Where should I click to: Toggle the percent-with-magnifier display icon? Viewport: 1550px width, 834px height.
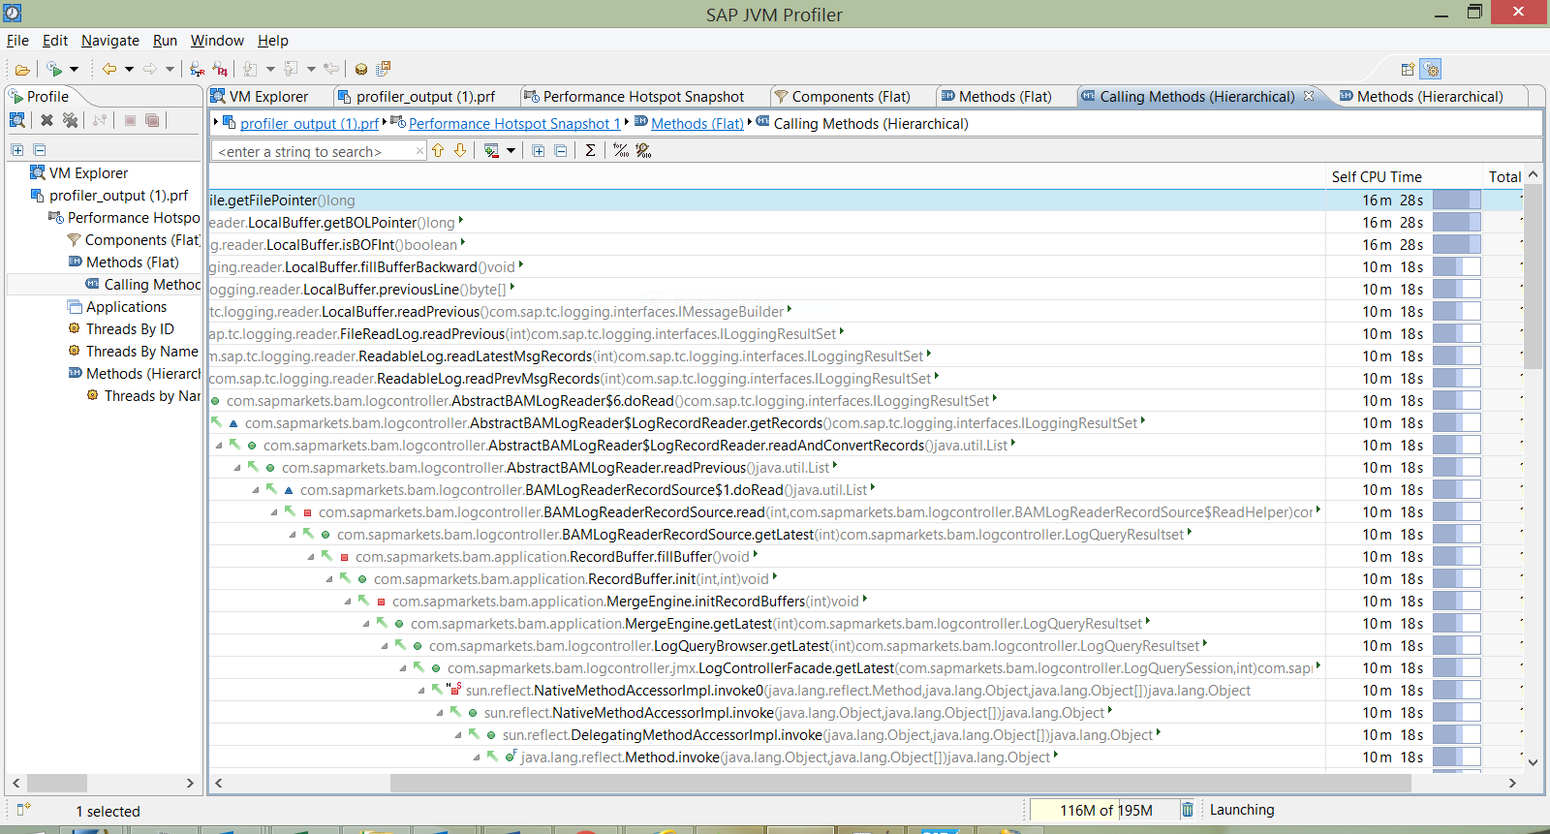[643, 150]
